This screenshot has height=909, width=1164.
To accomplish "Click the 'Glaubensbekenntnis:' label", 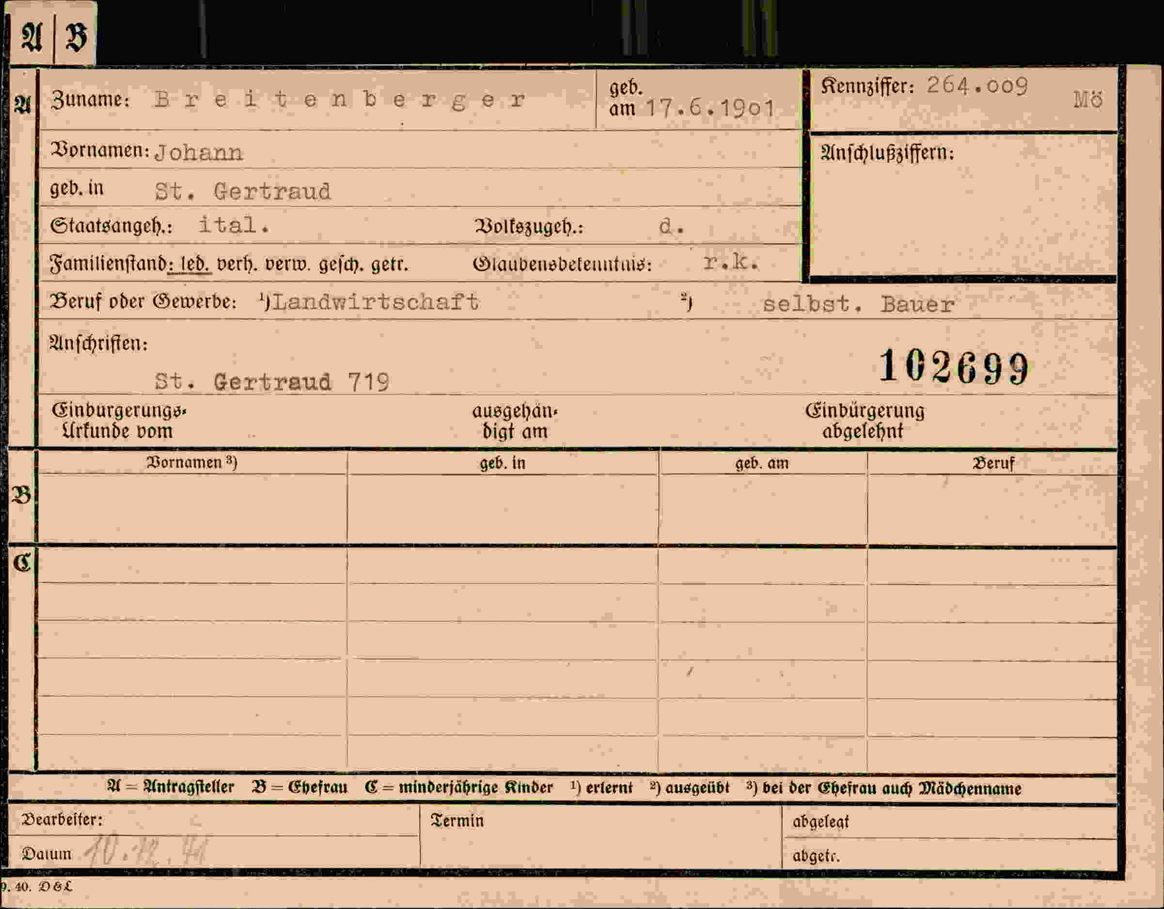I will tap(562, 264).
